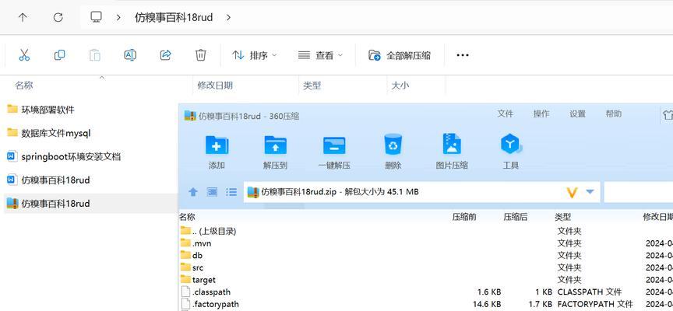This screenshot has width=673, height=311.
Task: Click the 图片压缩 image compress icon
Action: coord(452,144)
